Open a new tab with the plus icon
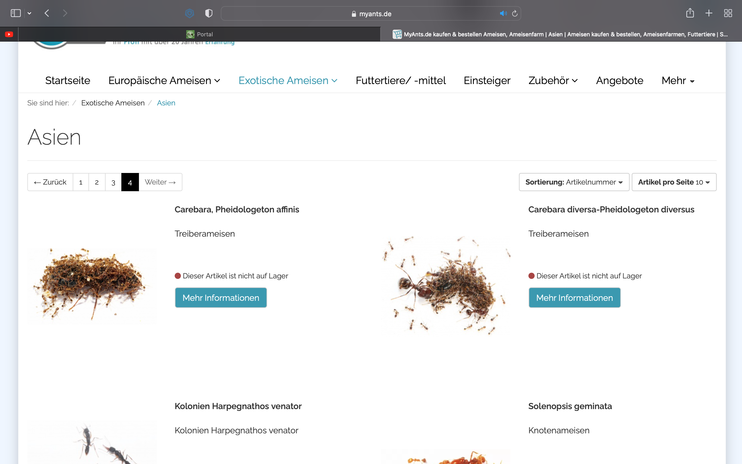The image size is (742, 464). 709,13
